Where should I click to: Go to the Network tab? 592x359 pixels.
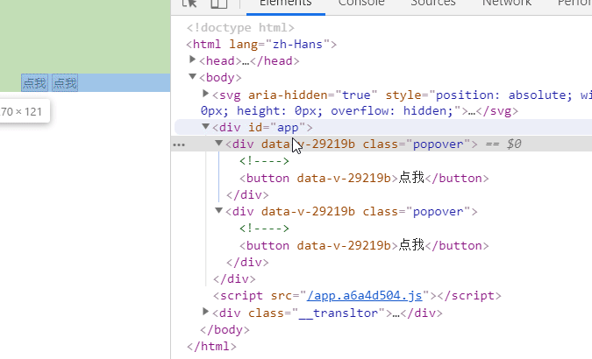click(506, 4)
